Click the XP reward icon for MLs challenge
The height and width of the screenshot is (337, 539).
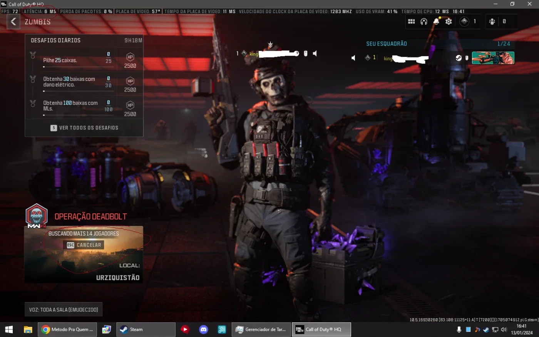click(130, 105)
